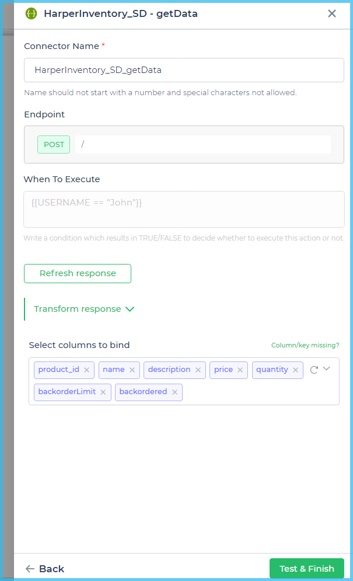The height and width of the screenshot is (581, 353).
Task: Close the HarperInventory getData dialog
Action: (331, 13)
